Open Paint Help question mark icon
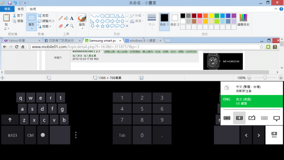The height and width of the screenshot is (160, 284). [x=281, y=9]
